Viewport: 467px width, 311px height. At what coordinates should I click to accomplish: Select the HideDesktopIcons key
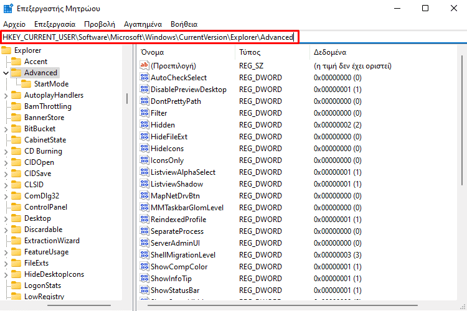54,274
